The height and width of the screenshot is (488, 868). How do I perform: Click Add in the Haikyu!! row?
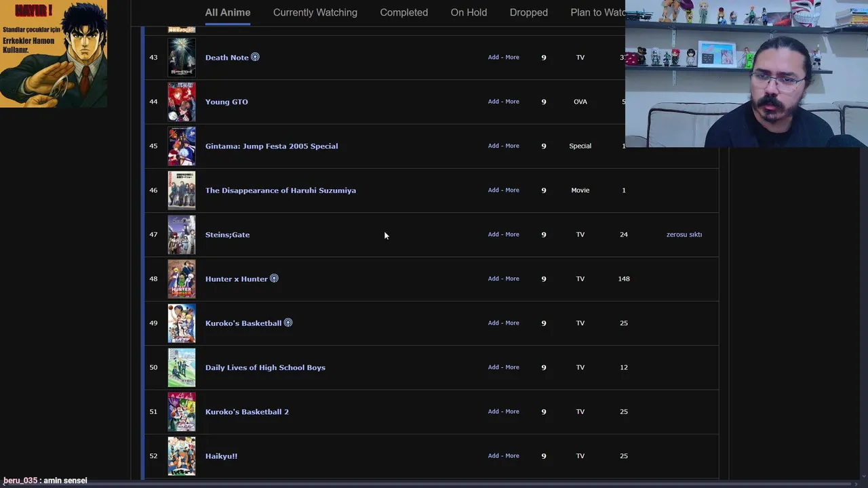pyautogui.click(x=494, y=455)
